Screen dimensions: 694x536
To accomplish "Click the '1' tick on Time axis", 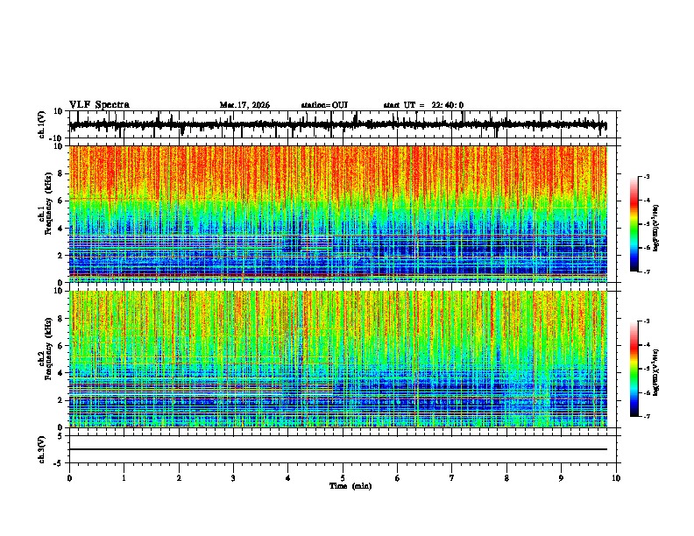I will tap(124, 478).
